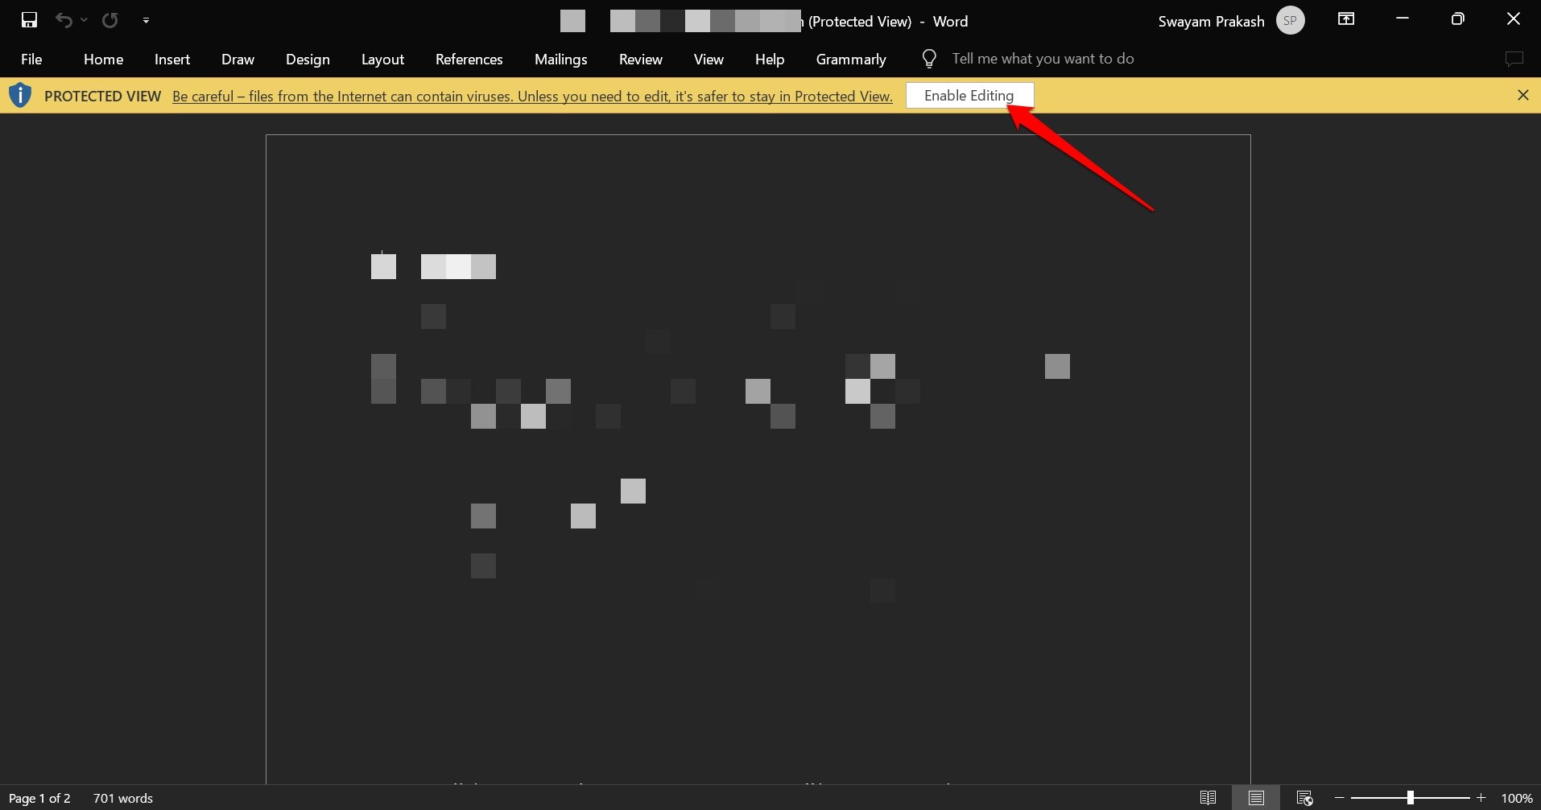Switch to the Home tab
Screen dimensions: 1541x810
[103, 59]
